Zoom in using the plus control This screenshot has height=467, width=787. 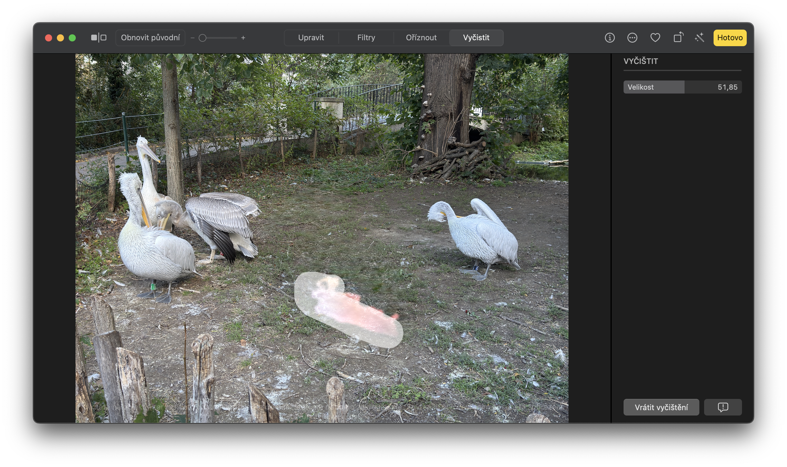[x=243, y=38]
